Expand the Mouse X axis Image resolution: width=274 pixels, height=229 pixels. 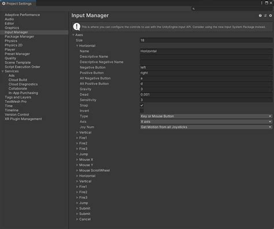[x=77, y=160]
